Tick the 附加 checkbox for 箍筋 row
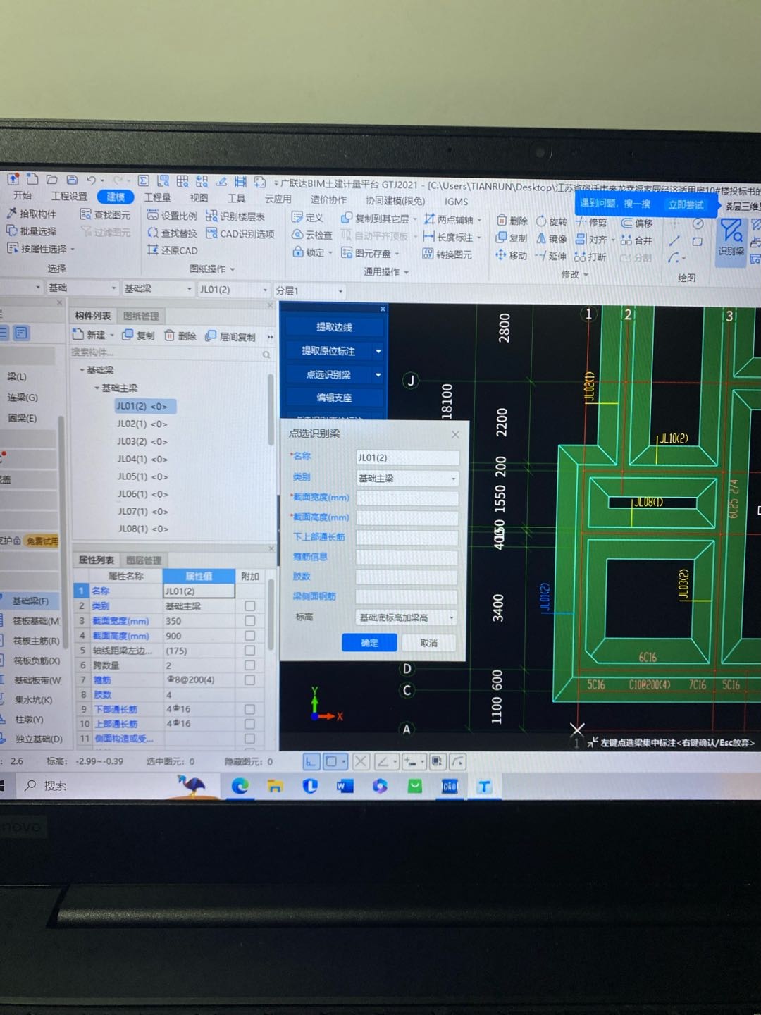The height and width of the screenshot is (1015, 761). 249,679
